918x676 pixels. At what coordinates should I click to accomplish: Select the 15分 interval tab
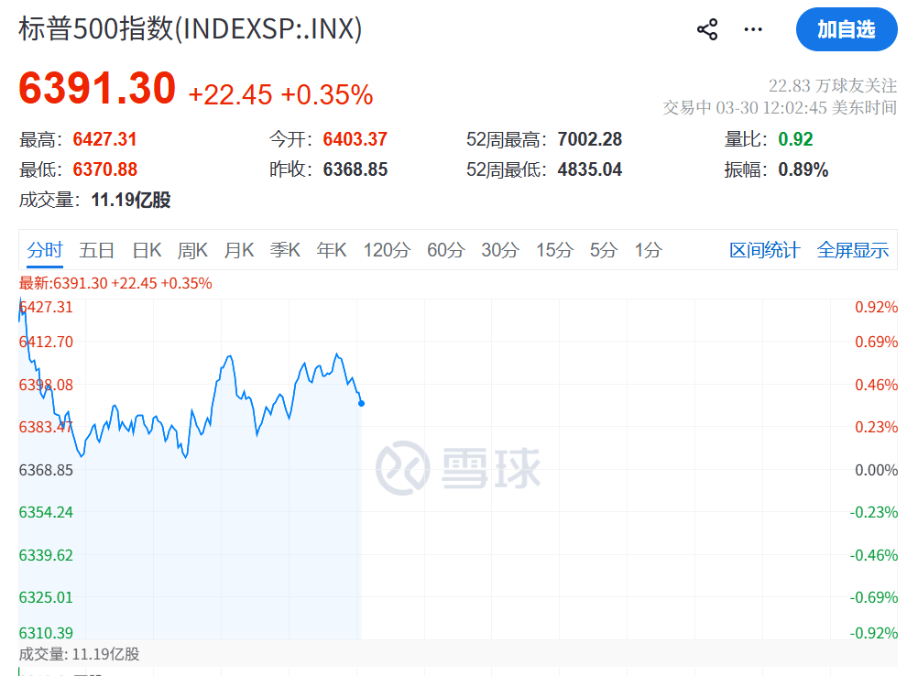click(x=554, y=250)
